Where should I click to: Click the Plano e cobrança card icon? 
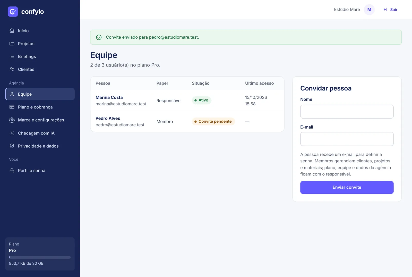[12, 107]
